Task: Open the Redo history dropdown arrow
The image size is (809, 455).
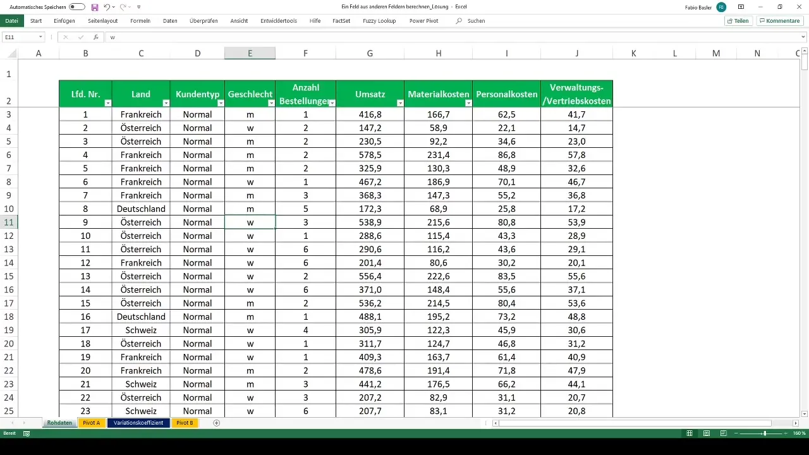Action: tap(130, 7)
